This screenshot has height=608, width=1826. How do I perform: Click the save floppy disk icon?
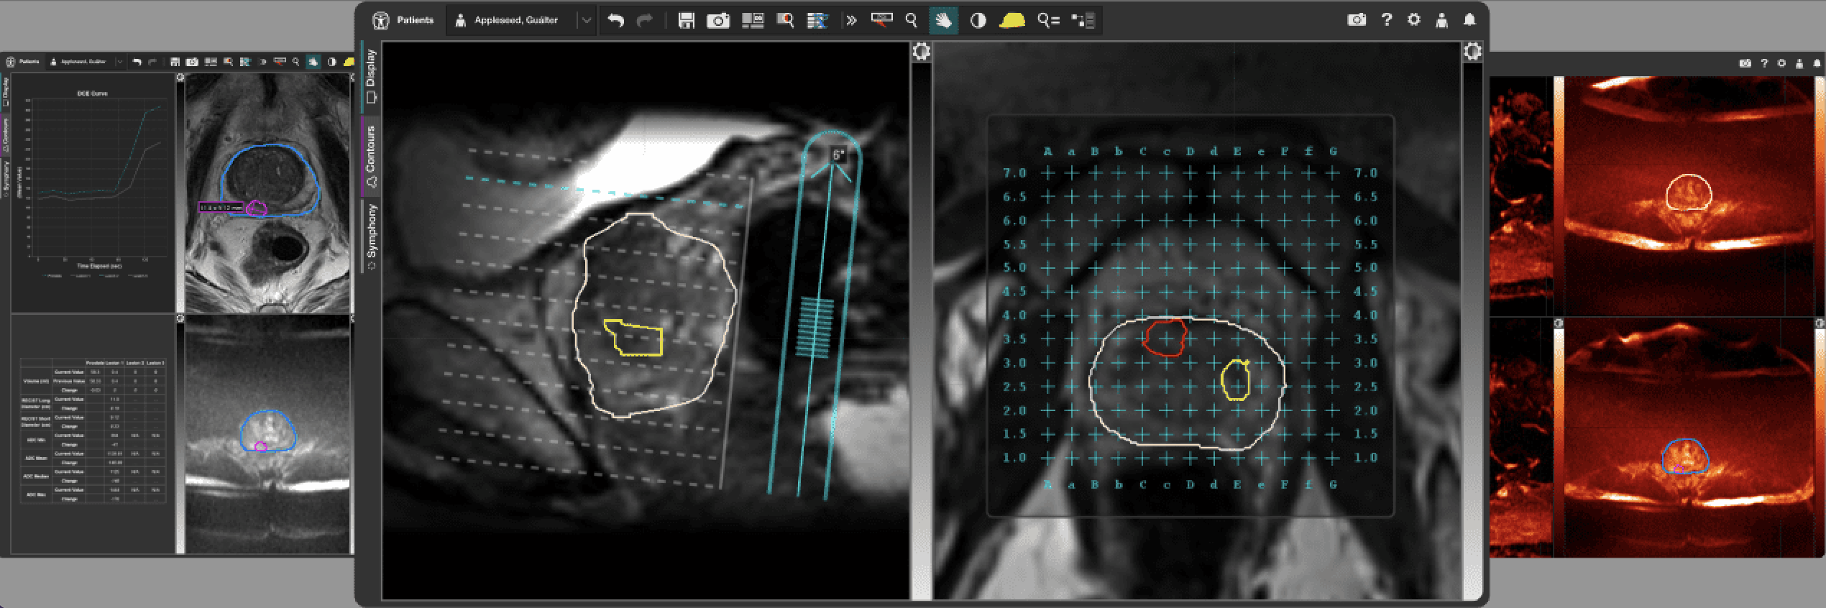coord(686,21)
